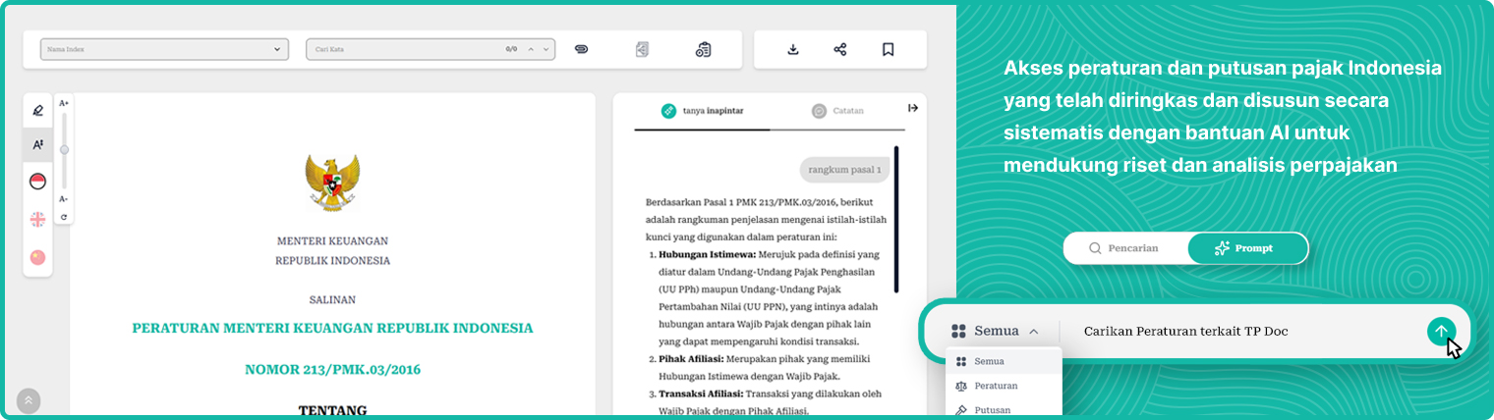Image resolution: width=1494 pixels, height=420 pixels.
Task: Click the download icon
Action: (793, 49)
